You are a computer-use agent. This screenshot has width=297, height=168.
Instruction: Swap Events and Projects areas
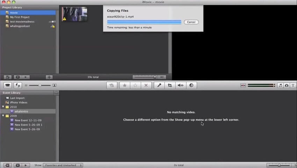point(18,85)
